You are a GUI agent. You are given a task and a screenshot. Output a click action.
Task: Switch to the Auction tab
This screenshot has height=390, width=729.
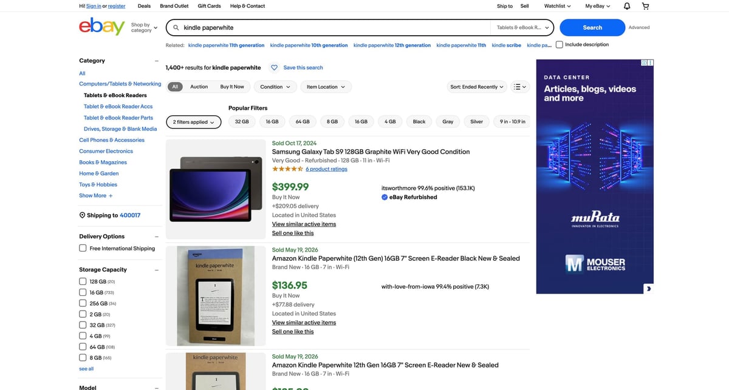coord(199,87)
